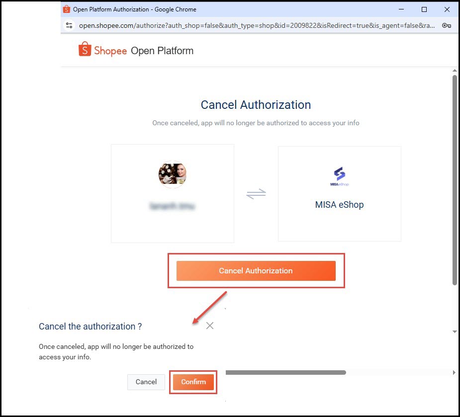This screenshot has width=460, height=417.
Task: Click the vertical scrollbar thumb
Action: click(455, 180)
